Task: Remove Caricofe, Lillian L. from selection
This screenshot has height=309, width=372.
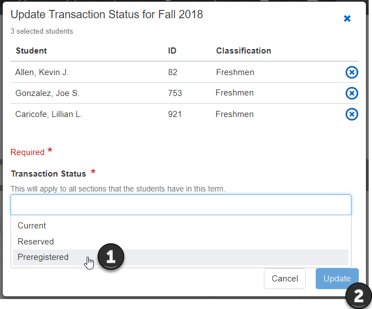Action: (x=352, y=114)
